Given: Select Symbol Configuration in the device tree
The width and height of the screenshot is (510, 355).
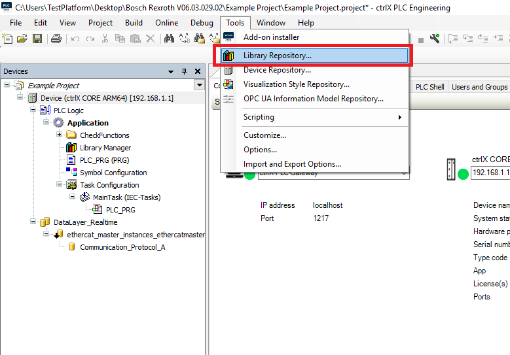Looking at the screenshot, I should point(113,173).
